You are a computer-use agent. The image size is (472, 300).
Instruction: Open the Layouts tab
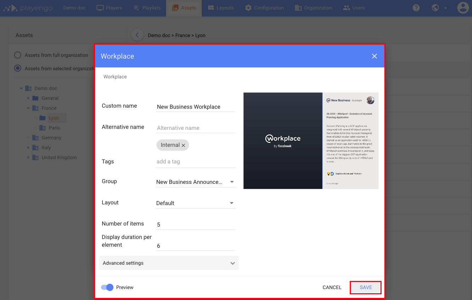[x=221, y=8]
